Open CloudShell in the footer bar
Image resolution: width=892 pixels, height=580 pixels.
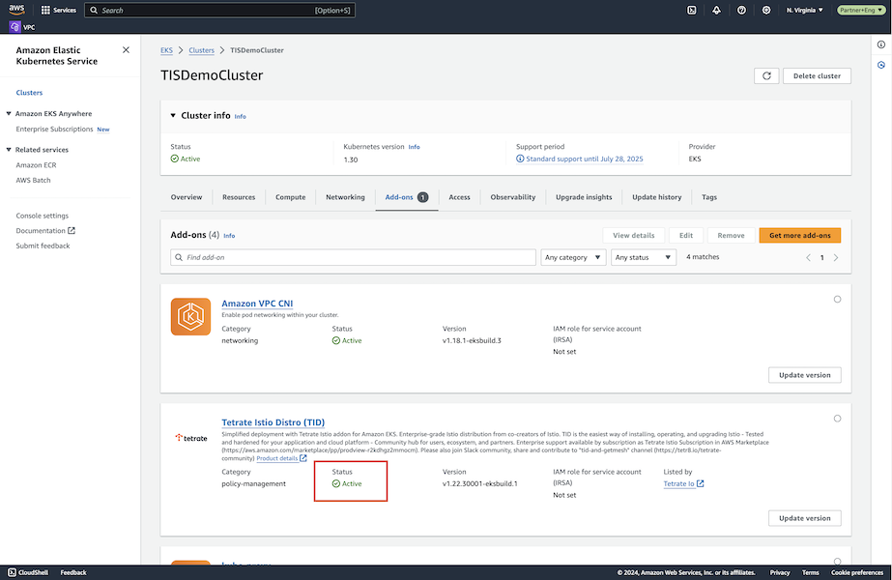pyautogui.click(x=28, y=572)
